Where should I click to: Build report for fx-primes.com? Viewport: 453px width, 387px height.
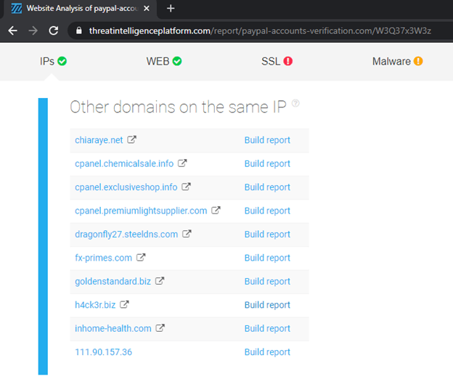coord(267,258)
